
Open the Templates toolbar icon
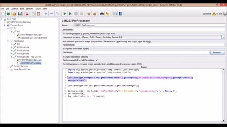[x=9, y=14]
